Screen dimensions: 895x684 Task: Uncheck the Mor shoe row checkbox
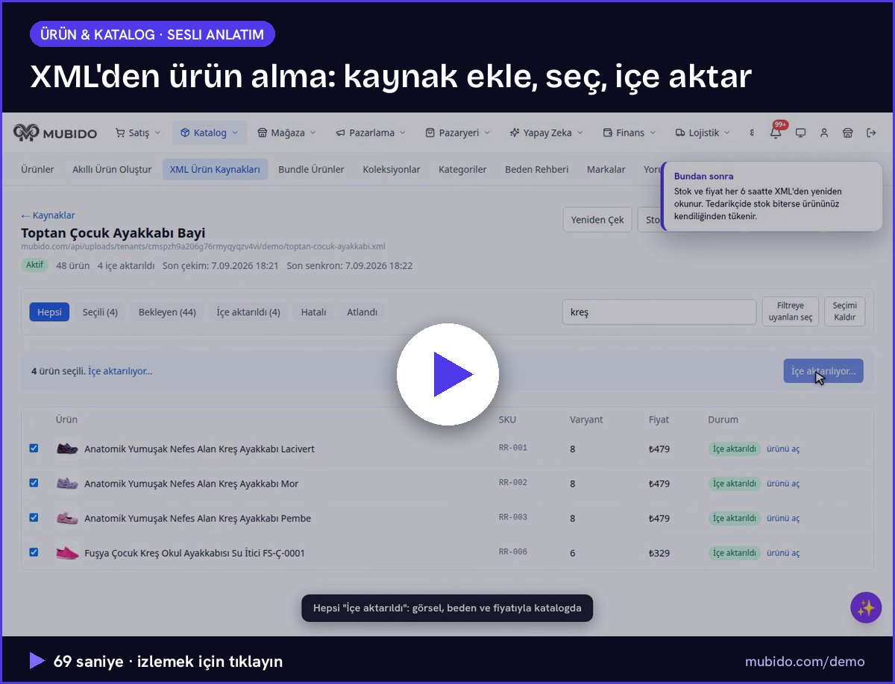pos(34,483)
